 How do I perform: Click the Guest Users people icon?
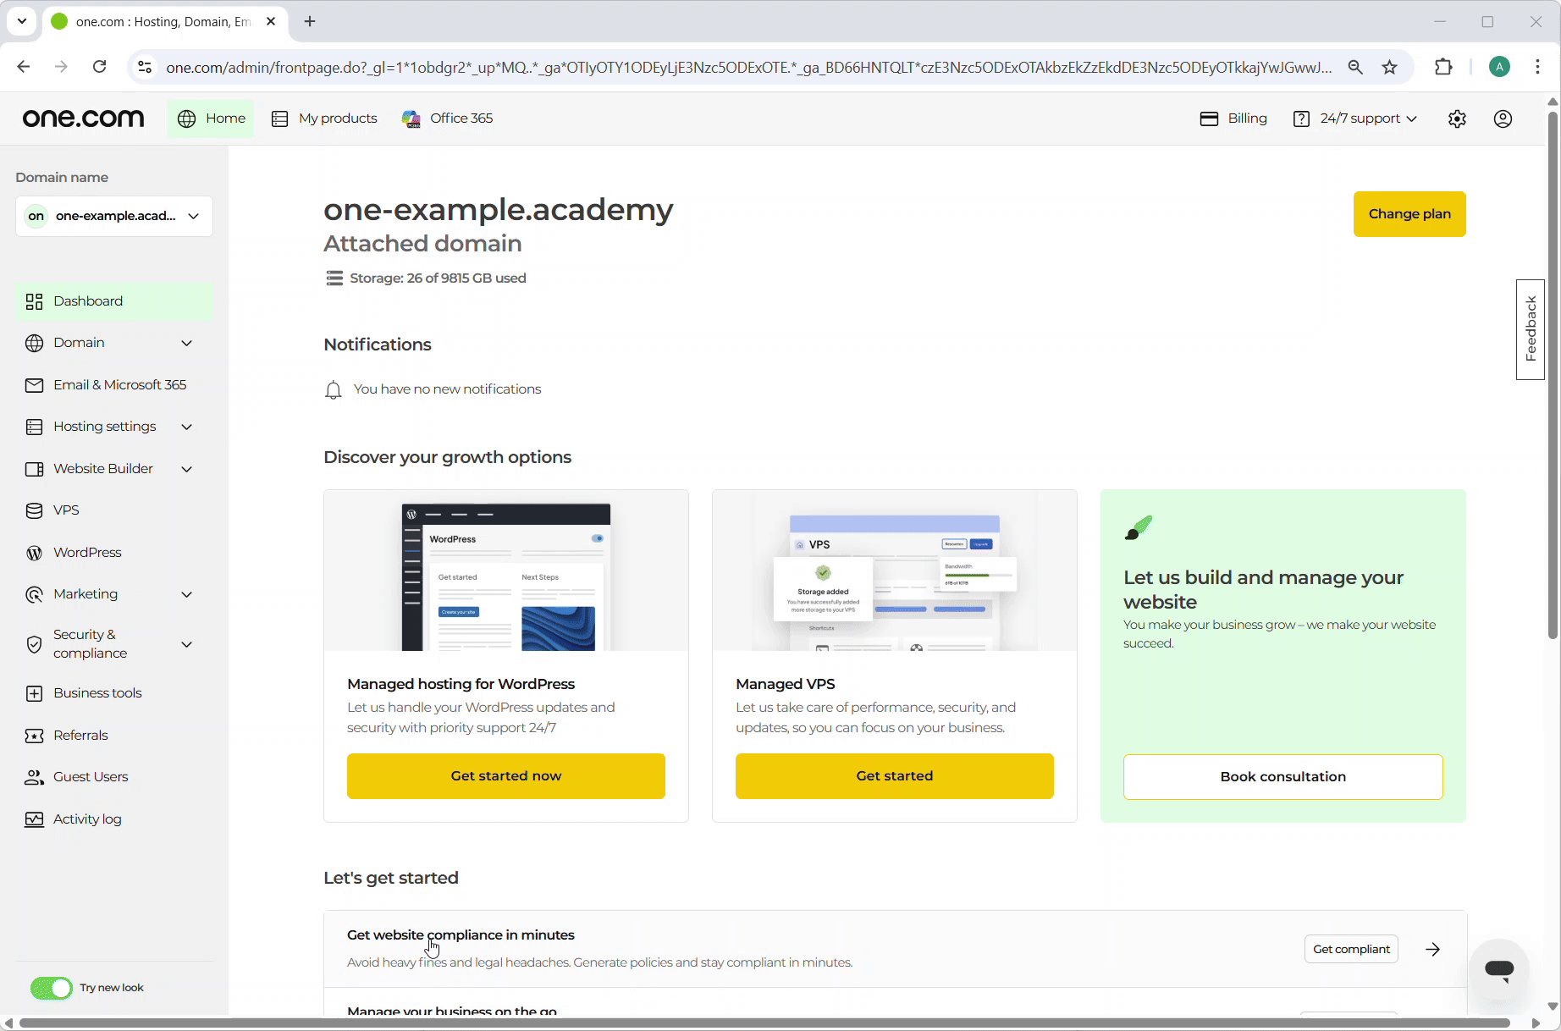(x=34, y=777)
